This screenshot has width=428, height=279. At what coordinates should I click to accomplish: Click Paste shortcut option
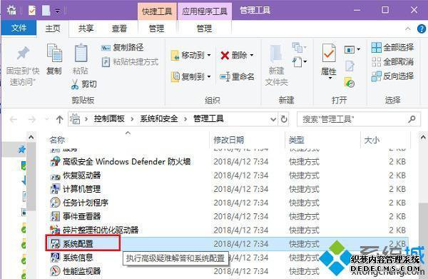[130, 62]
